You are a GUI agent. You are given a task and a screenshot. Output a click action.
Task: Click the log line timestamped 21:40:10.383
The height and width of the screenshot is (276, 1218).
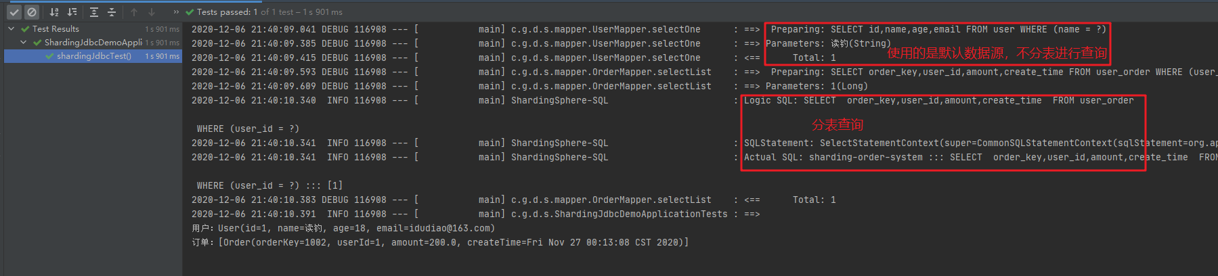pos(513,200)
